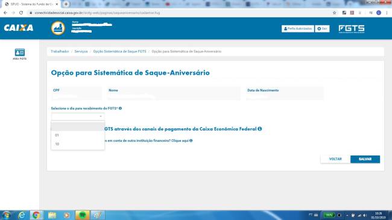Viewport: 392px width, 220px height.
Task: Open Internet Explorer from the taskbar
Action: 22,215
